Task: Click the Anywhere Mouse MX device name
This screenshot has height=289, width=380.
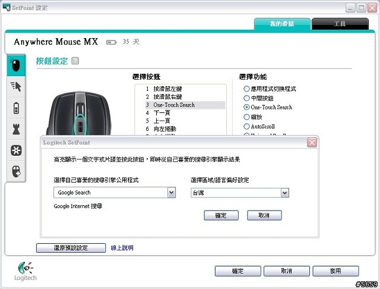Action: click(x=56, y=42)
